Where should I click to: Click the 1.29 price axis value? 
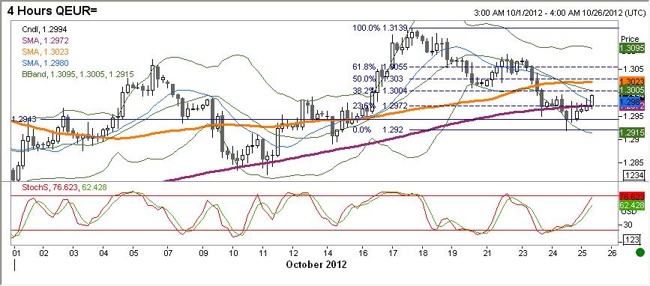[x=631, y=140]
